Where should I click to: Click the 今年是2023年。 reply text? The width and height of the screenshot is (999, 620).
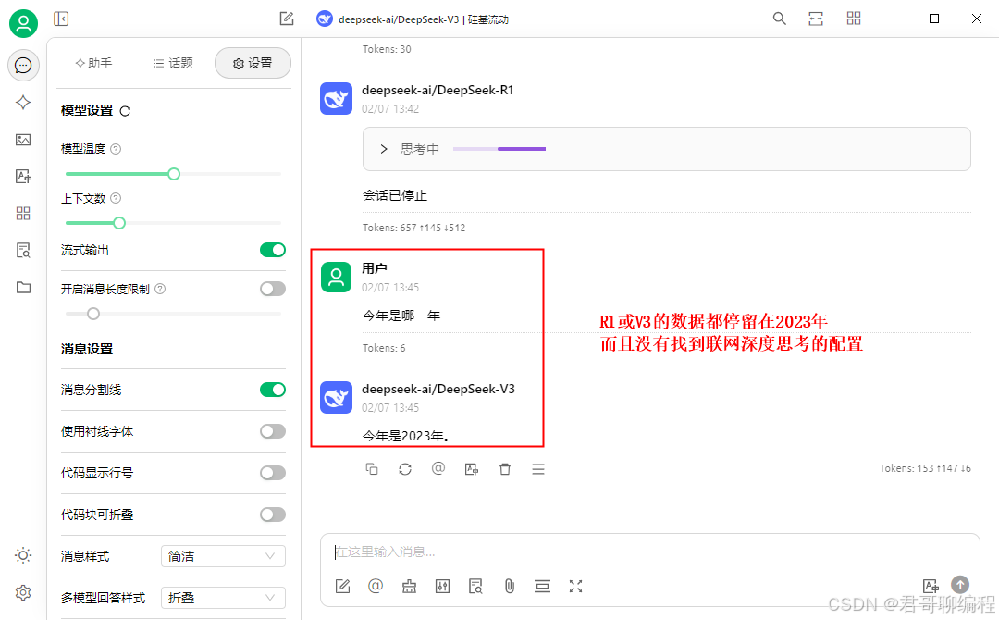tap(408, 436)
